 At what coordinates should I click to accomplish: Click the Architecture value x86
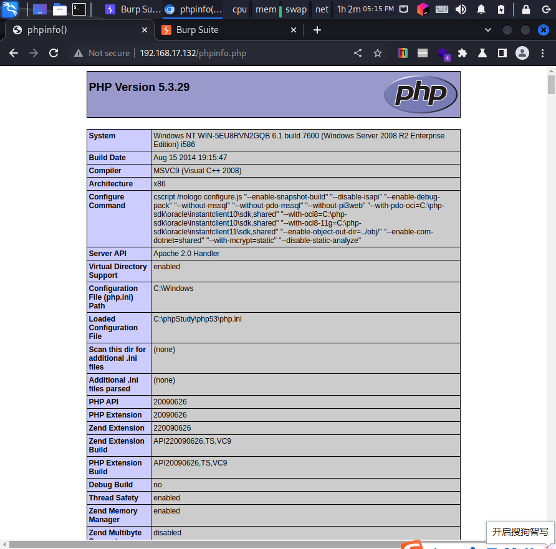[x=160, y=184]
